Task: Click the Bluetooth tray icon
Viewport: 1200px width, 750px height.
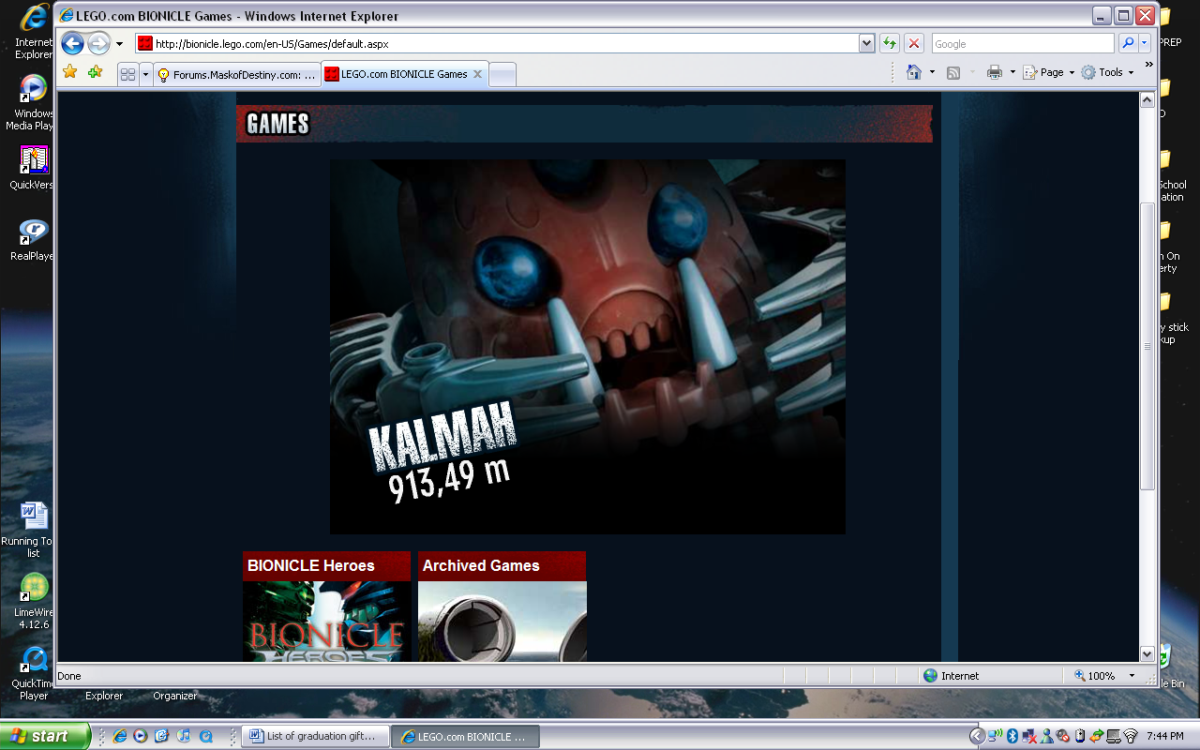Action: [x=1012, y=737]
